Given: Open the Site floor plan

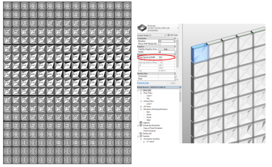Looking at the screenshot, I should [148, 99].
